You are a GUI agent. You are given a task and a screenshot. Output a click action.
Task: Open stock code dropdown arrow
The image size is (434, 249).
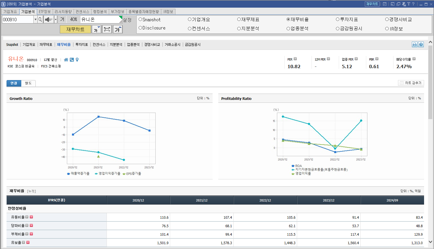35,20
